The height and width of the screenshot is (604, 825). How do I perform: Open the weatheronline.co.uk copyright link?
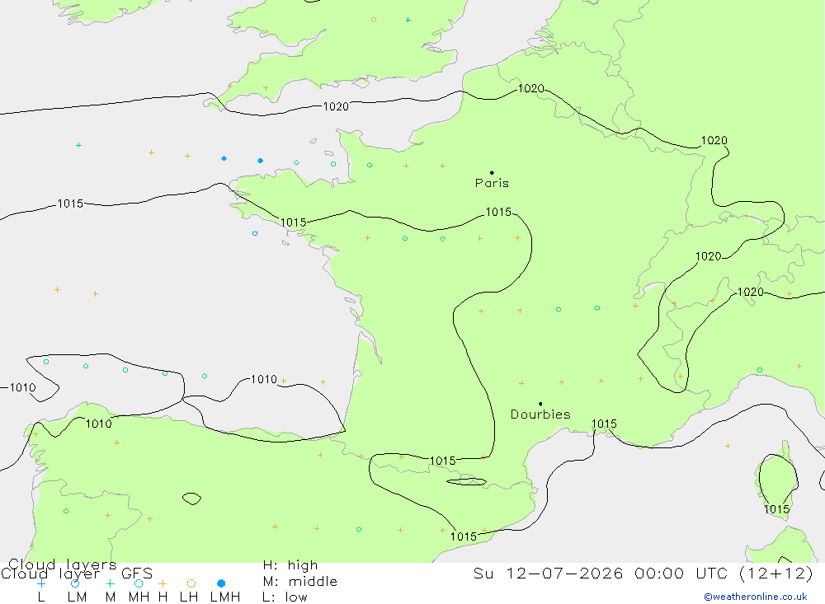coord(755,597)
